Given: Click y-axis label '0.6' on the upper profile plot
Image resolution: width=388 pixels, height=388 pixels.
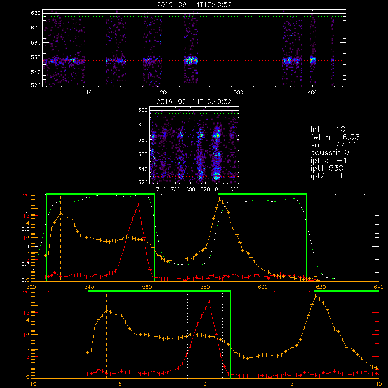Looking at the screenshot, I should click(x=25, y=229).
